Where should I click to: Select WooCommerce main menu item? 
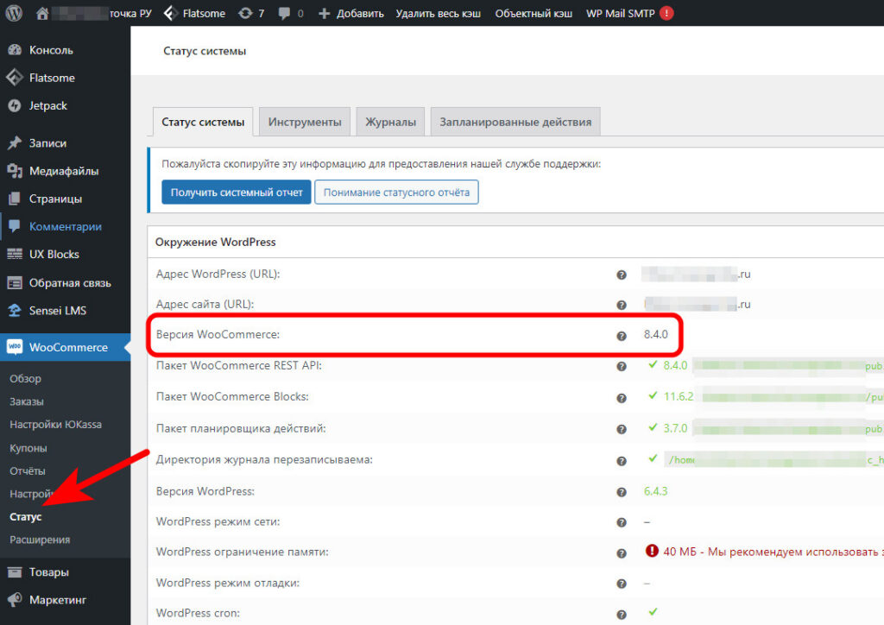pos(65,347)
